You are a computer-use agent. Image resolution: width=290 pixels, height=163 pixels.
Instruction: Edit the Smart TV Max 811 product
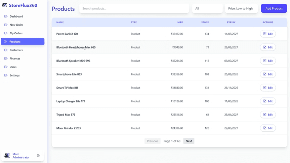click(x=268, y=88)
